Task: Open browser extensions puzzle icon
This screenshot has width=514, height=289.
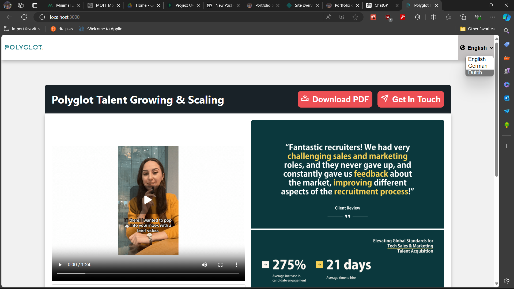Action: 417,17
